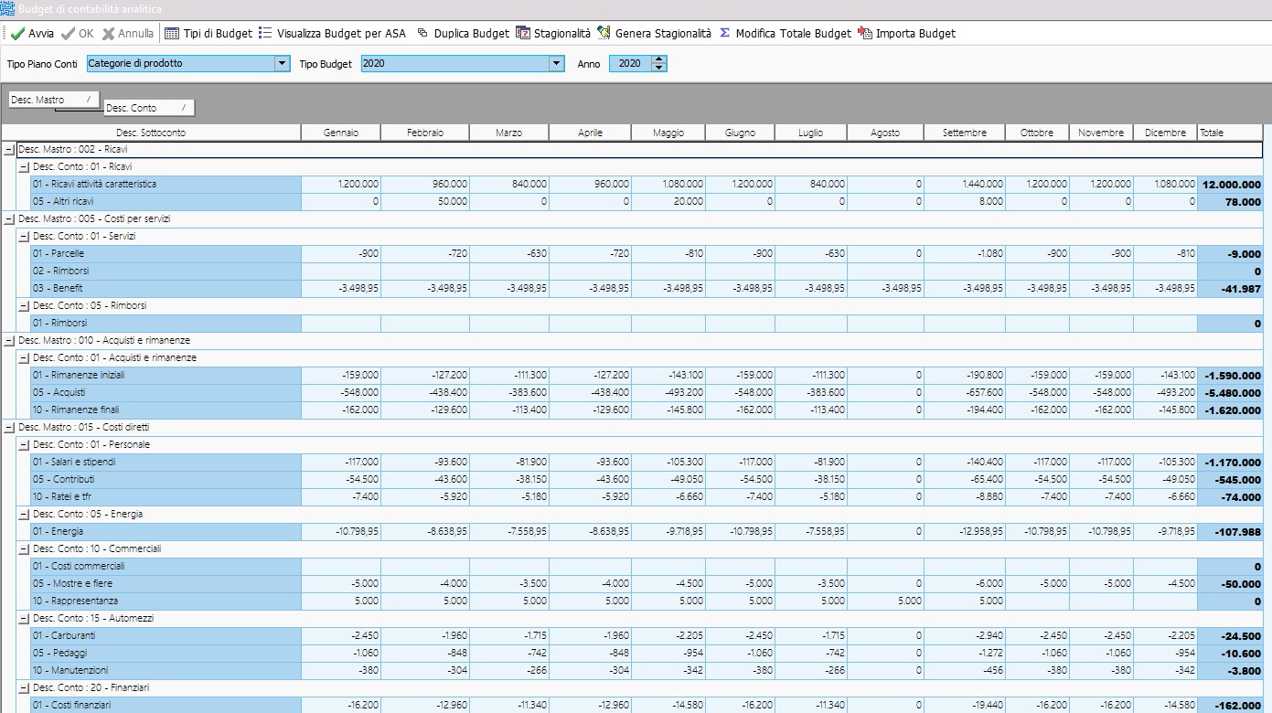The height and width of the screenshot is (713, 1272).
Task: Collapse Desc. Mastro 015 - Costi diretti
Action: pos(9,427)
